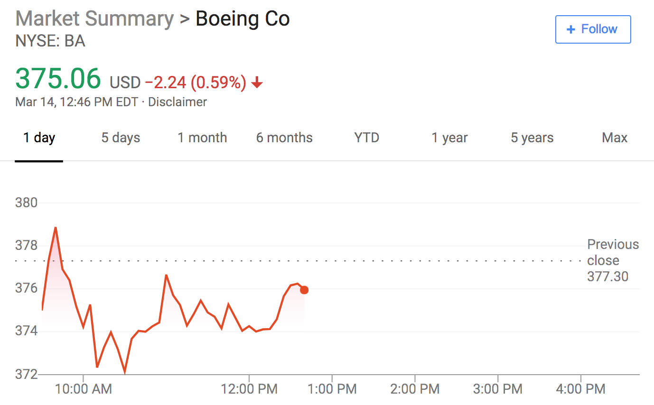
Task: Open the Disclaimer link
Action: 178,102
